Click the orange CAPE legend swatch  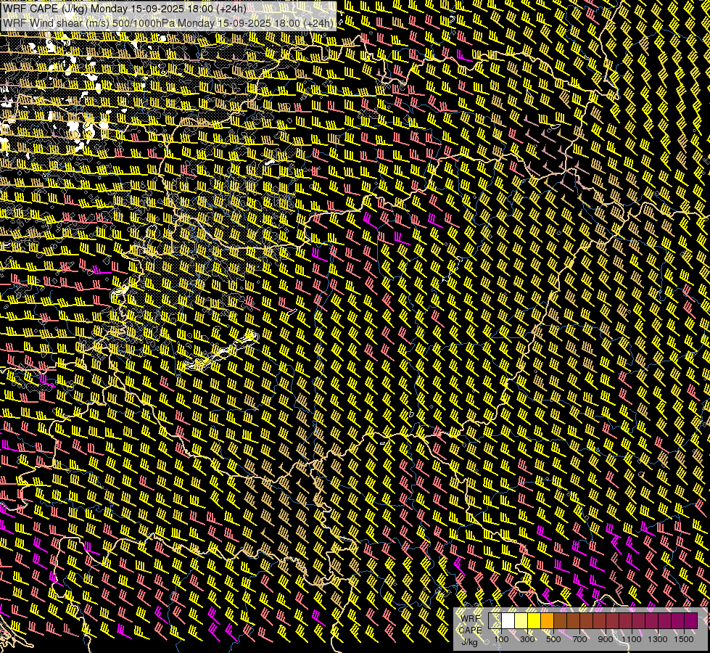click(x=547, y=620)
